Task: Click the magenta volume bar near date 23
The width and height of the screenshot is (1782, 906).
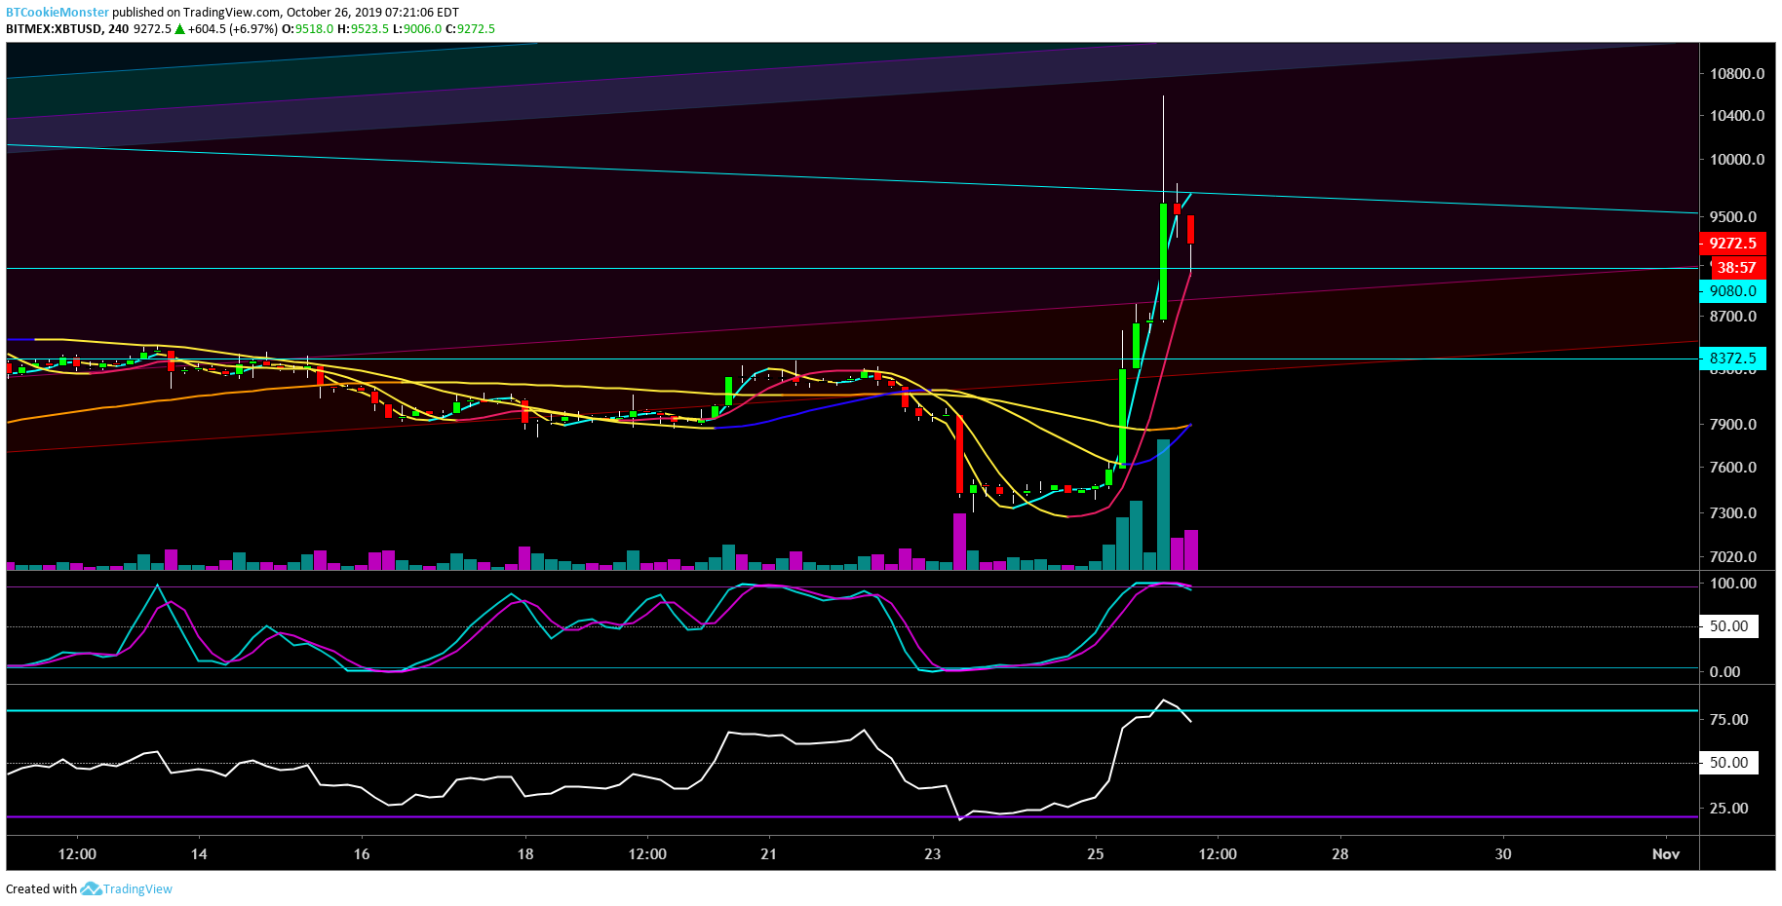Action: click(959, 542)
